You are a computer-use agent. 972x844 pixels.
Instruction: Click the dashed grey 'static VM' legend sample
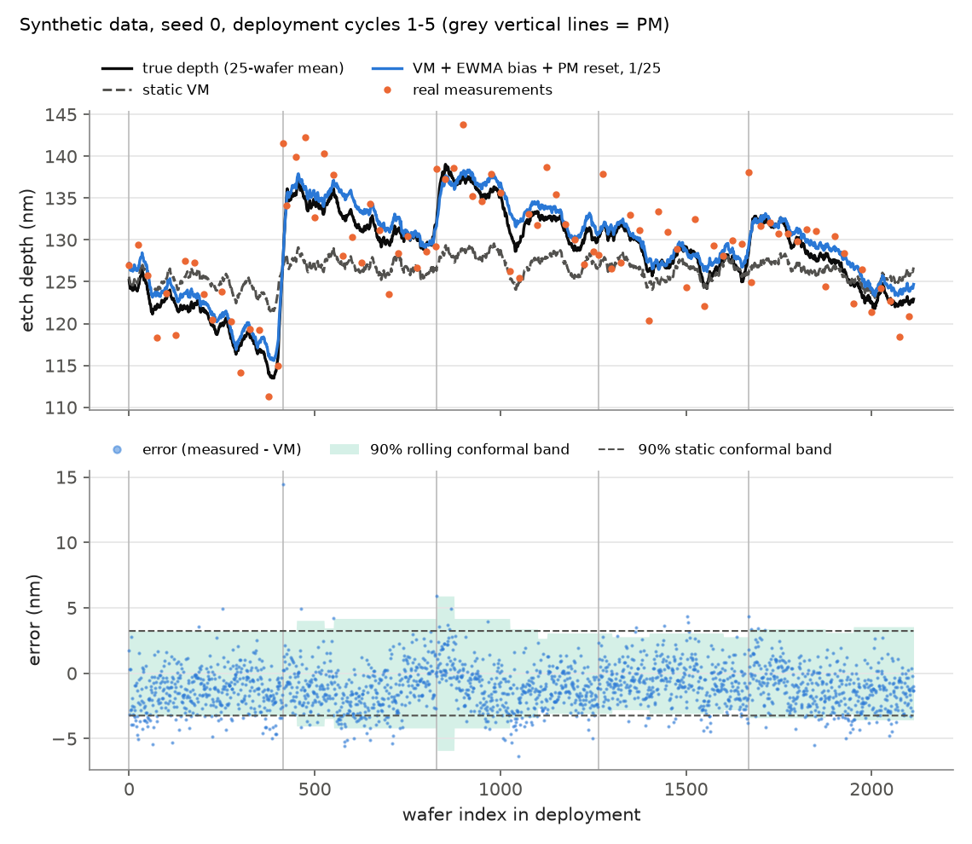pos(117,90)
